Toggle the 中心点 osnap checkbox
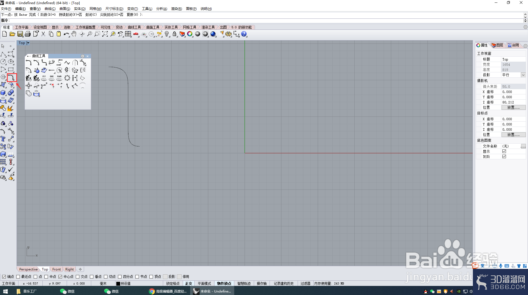 [60, 277]
